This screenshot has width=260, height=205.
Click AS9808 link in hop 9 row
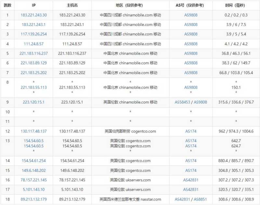point(200,102)
